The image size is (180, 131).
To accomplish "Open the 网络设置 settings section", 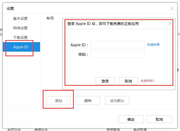I will tap(20, 28).
